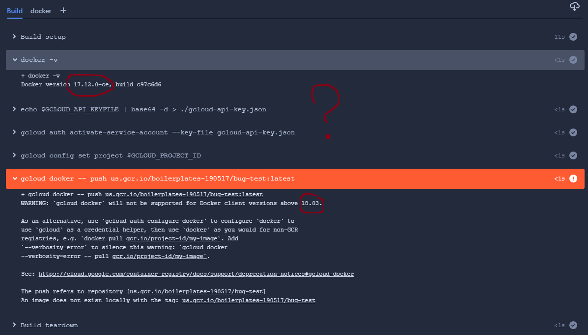Switch to the docker tab

(41, 11)
